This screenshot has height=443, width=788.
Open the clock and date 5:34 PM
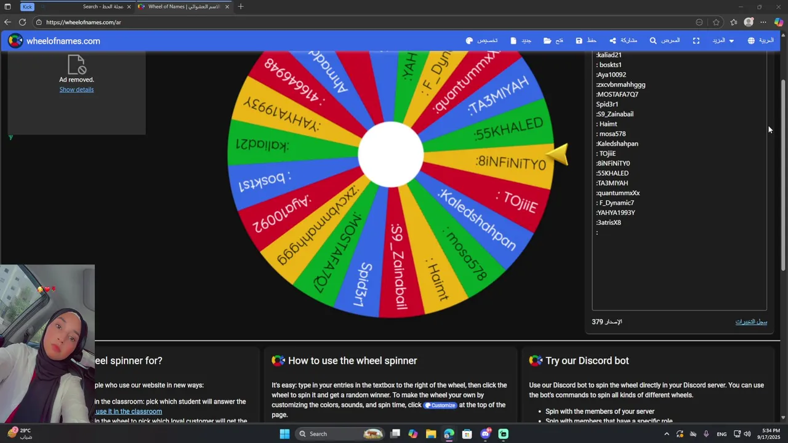tap(771, 434)
